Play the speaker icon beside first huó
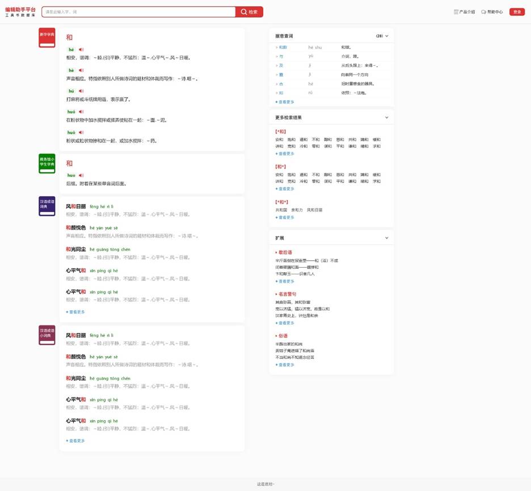531x491 pixels. 81,112
